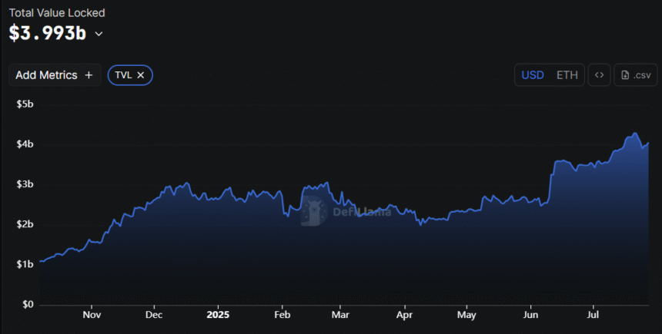Switch currency display to USD
The width and height of the screenshot is (662, 334).
click(x=533, y=74)
